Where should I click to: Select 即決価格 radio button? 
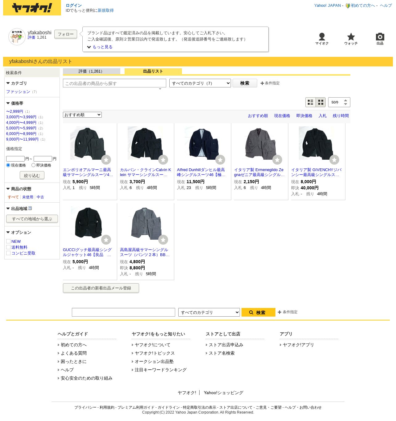pyautogui.click(x=33, y=165)
